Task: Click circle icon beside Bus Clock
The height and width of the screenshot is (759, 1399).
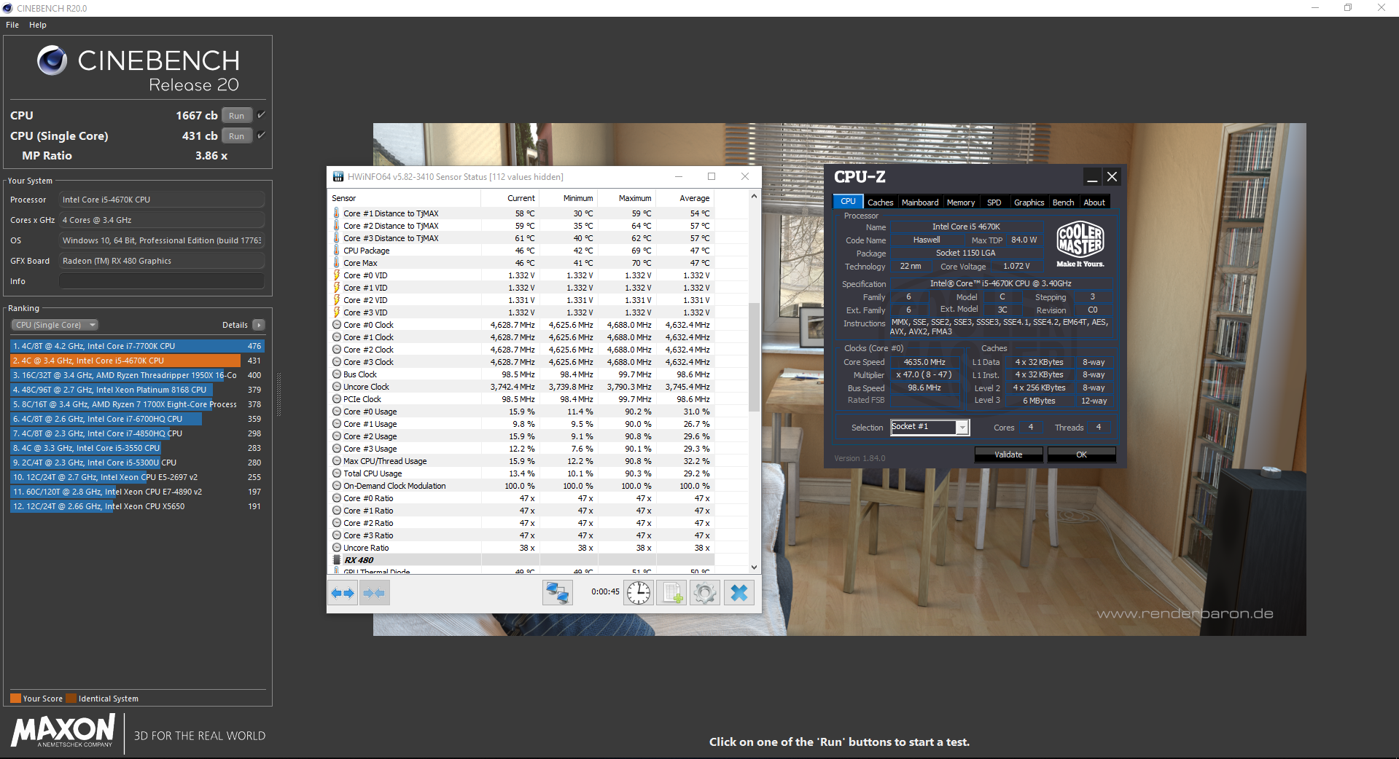Action: tap(337, 374)
